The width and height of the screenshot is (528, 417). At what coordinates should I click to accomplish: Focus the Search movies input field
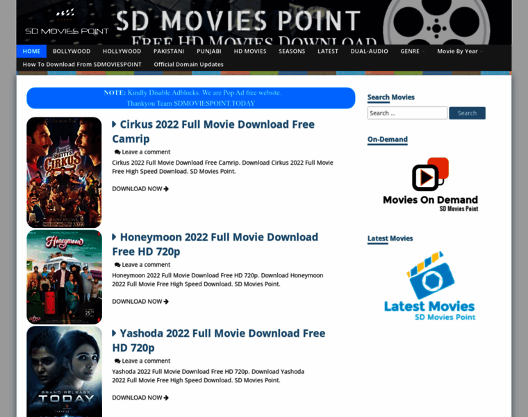[407, 113]
